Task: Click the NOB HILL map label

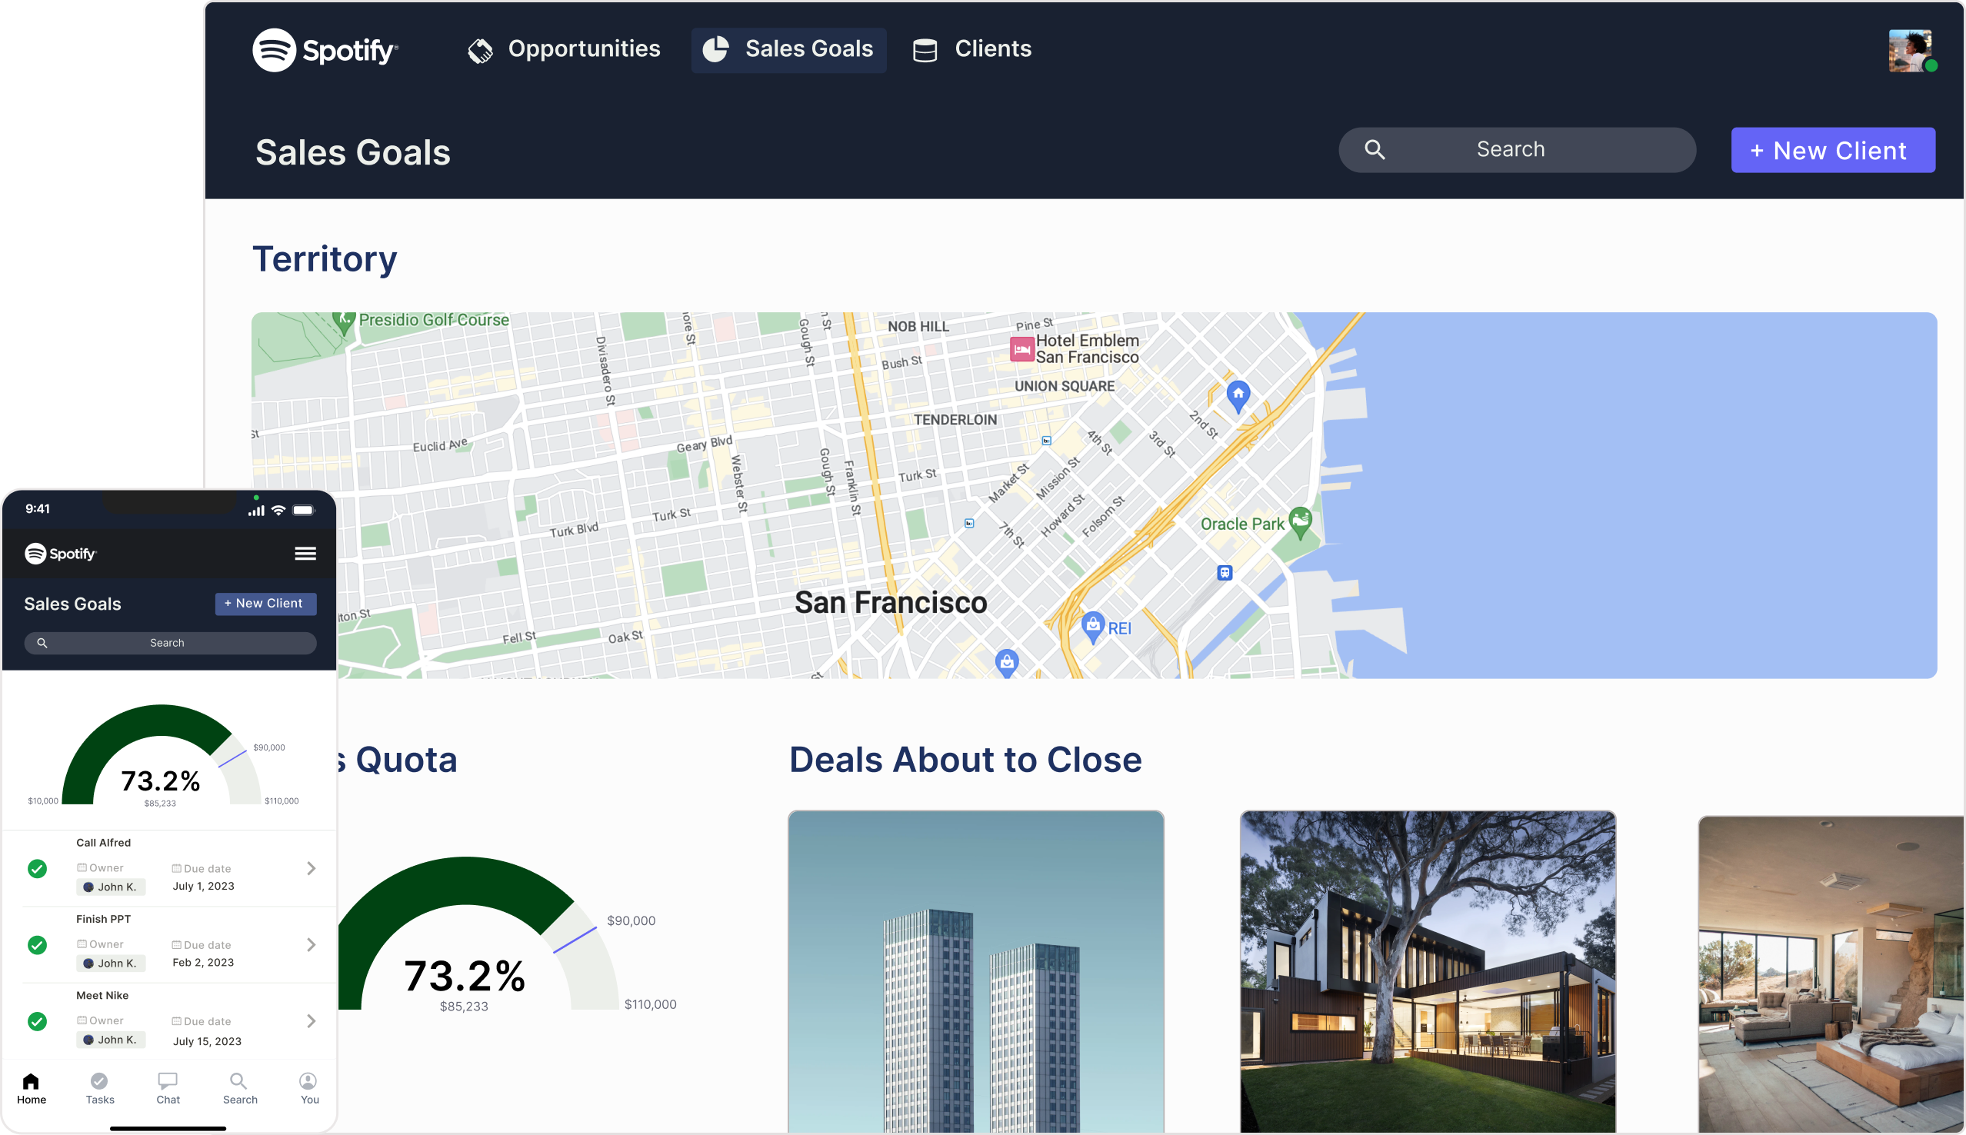Action: coord(918,327)
